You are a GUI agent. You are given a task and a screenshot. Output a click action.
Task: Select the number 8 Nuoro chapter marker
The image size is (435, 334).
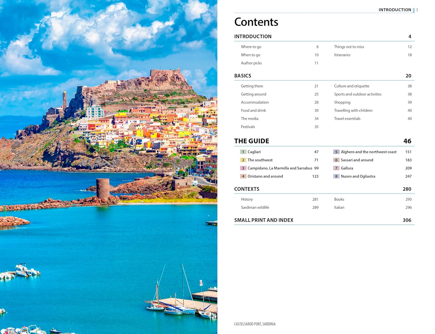tap(336, 176)
